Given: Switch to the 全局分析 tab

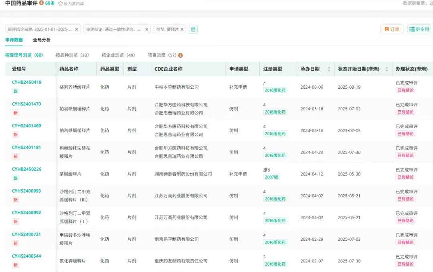Looking at the screenshot, I should (x=42, y=40).
